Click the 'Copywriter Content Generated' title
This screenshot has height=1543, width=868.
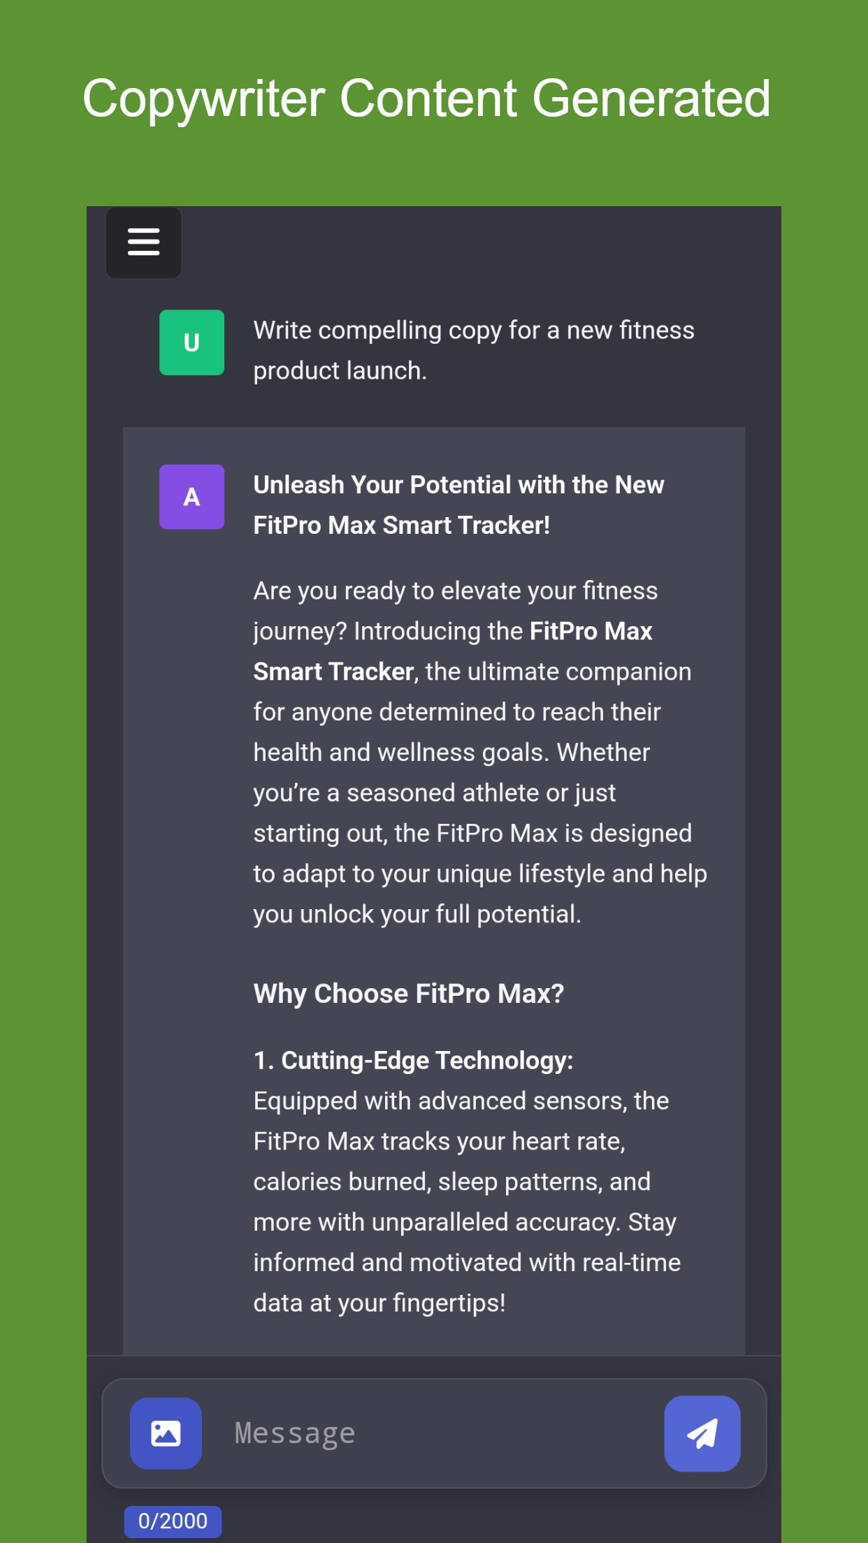426,99
